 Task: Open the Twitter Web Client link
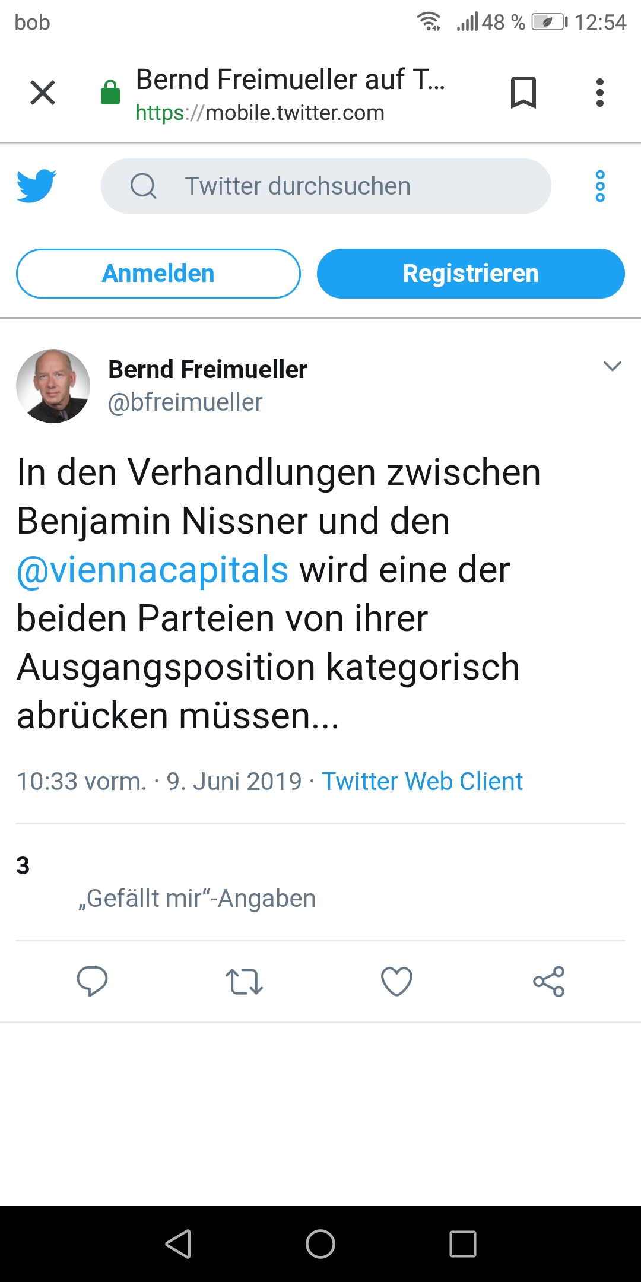[x=422, y=781]
